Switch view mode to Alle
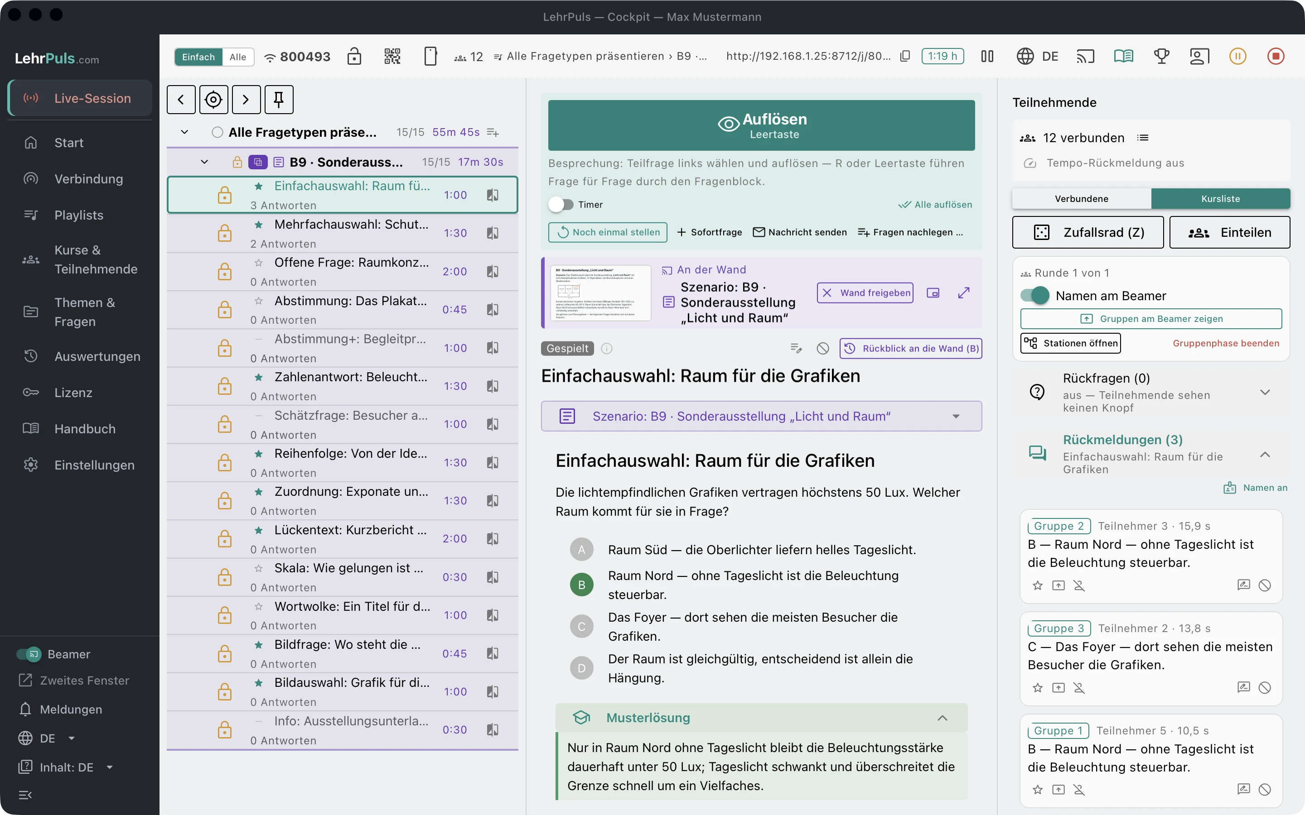 click(238, 57)
